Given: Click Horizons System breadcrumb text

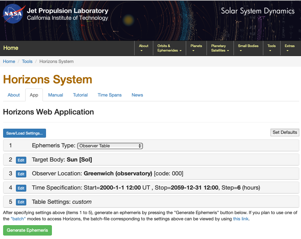Looking at the screenshot, I should click(x=56, y=62).
